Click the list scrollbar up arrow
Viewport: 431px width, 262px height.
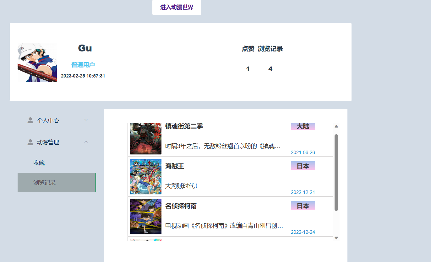pos(336,126)
